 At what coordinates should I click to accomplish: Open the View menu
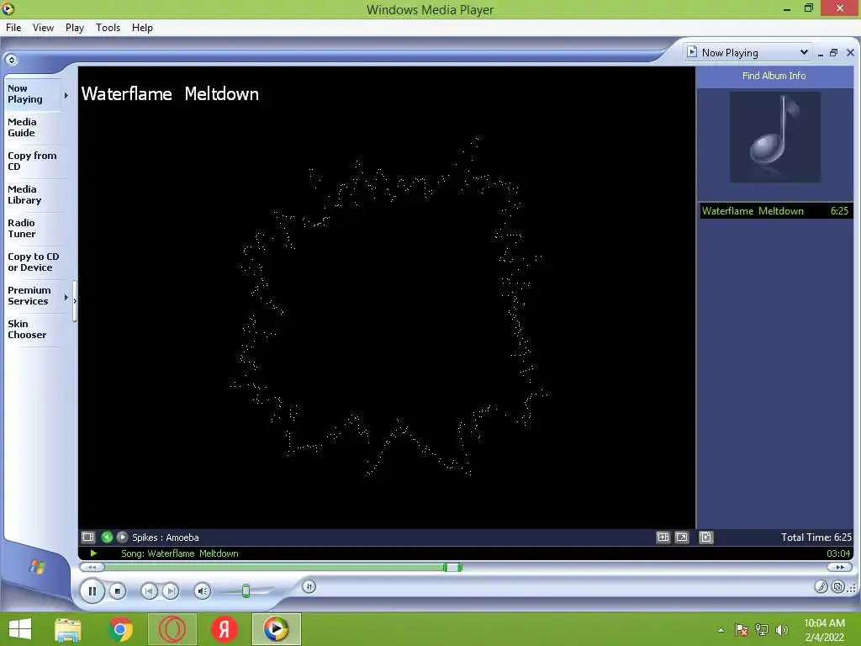click(x=43, y=28)
